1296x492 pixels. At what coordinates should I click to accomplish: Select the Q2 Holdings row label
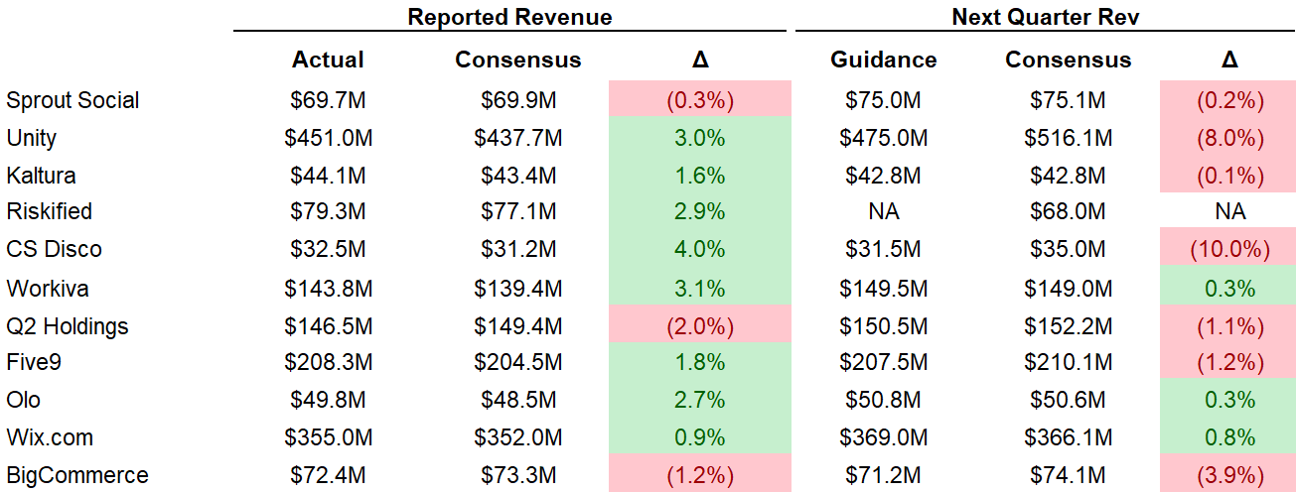[x=67, y=326]
